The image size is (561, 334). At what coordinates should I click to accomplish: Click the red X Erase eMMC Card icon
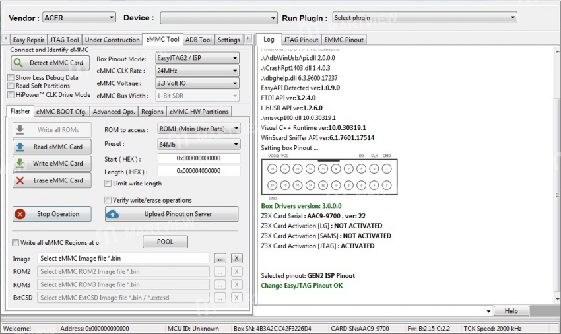(20, 180)
